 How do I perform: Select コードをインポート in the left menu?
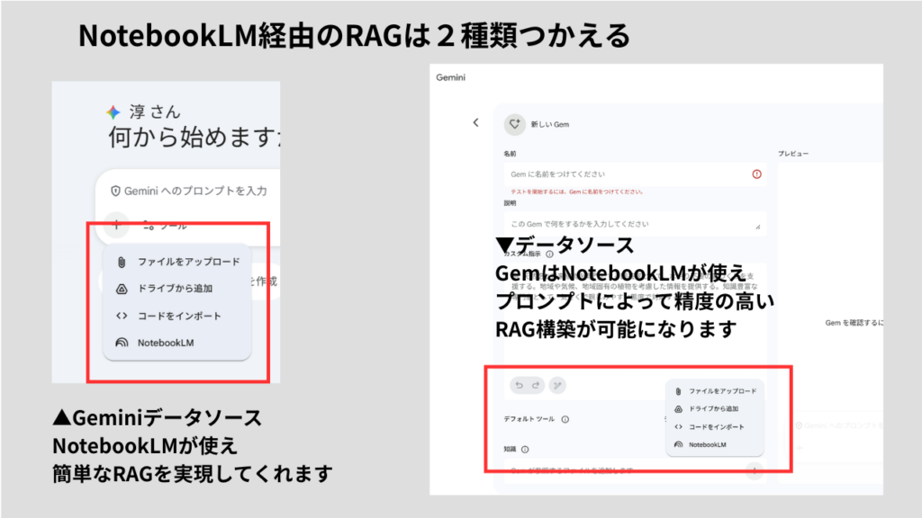tap(178, 316)
